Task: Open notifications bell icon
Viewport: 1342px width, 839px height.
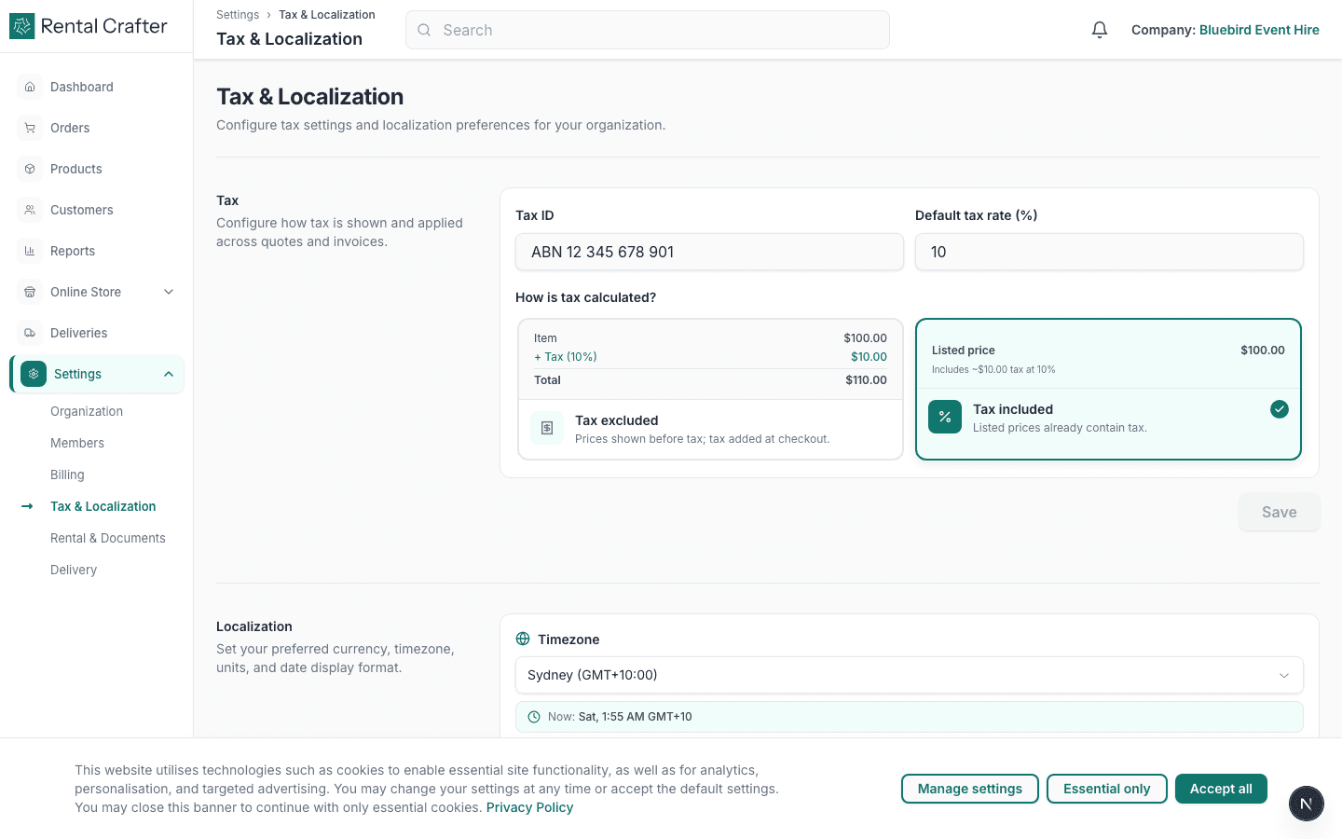Action: 1100,30
